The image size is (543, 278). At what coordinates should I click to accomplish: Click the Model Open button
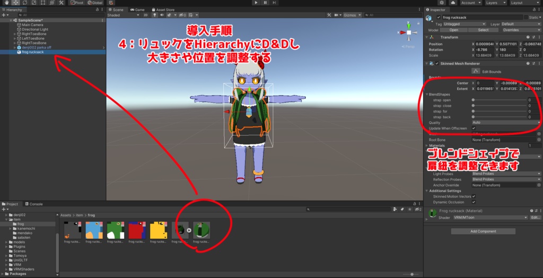pos(454,30)
